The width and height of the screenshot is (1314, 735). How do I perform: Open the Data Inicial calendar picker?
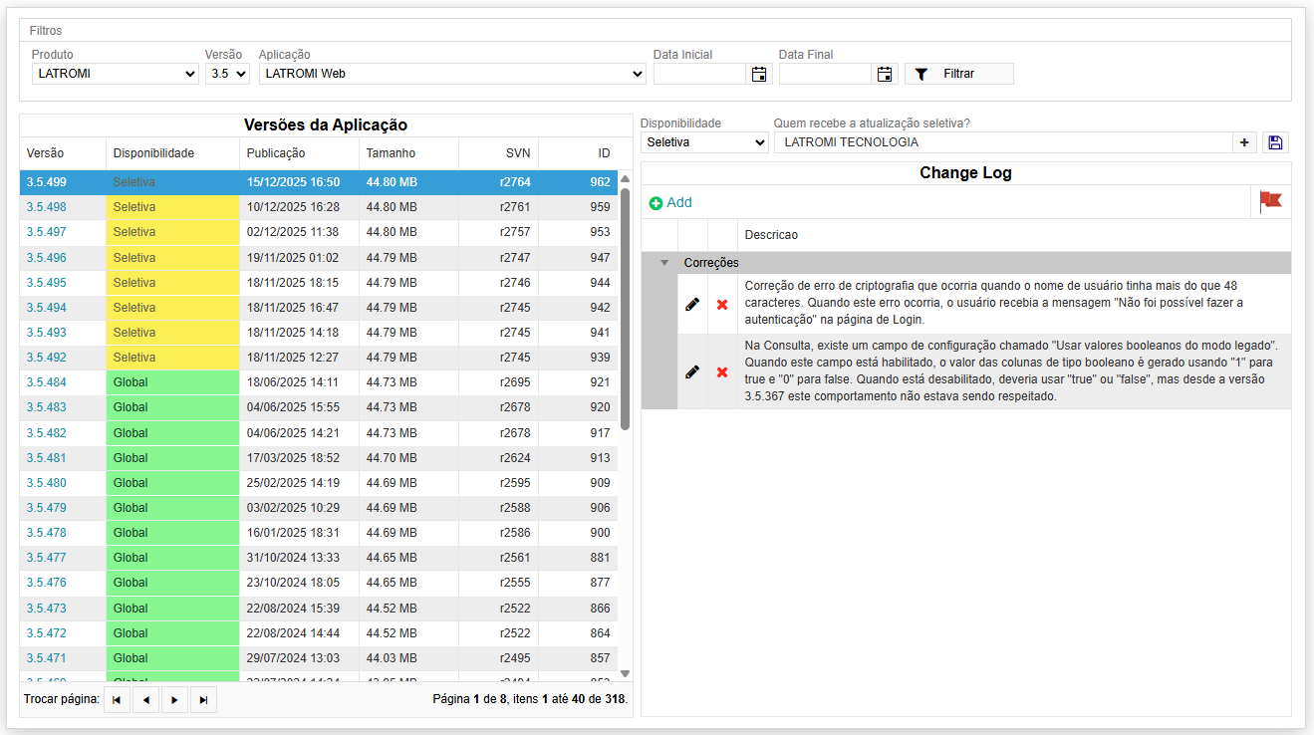click(x=759, y=74)
